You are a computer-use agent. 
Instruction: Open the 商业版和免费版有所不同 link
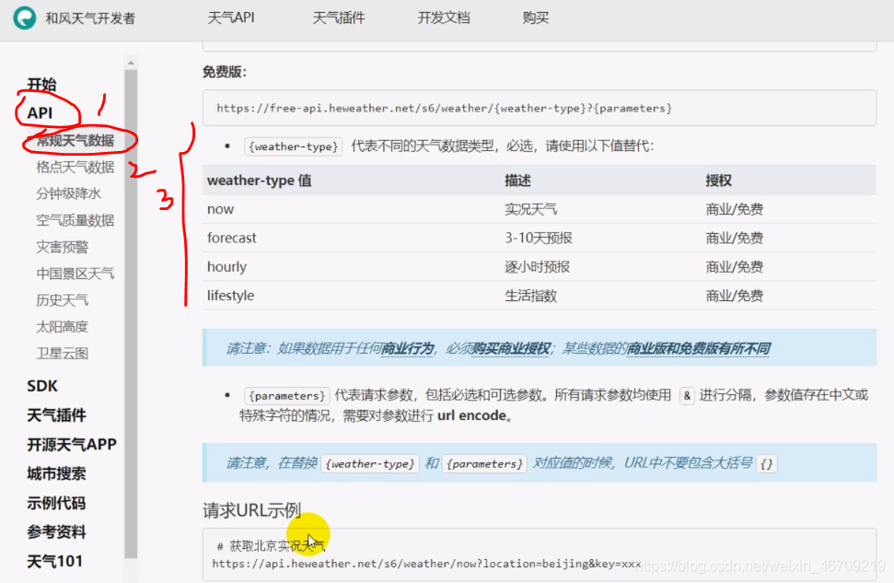click(x=699, y=348)
